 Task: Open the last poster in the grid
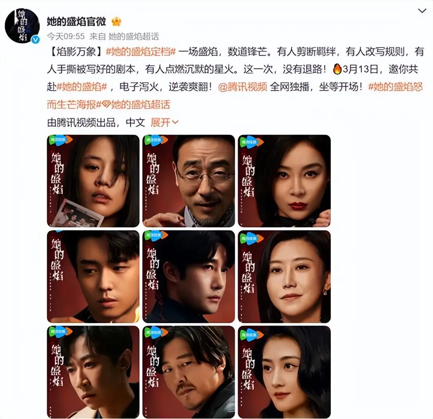tap(284, 372)
